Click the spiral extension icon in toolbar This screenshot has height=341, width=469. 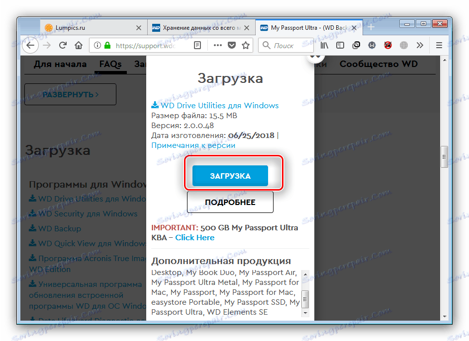coord(356,45)
